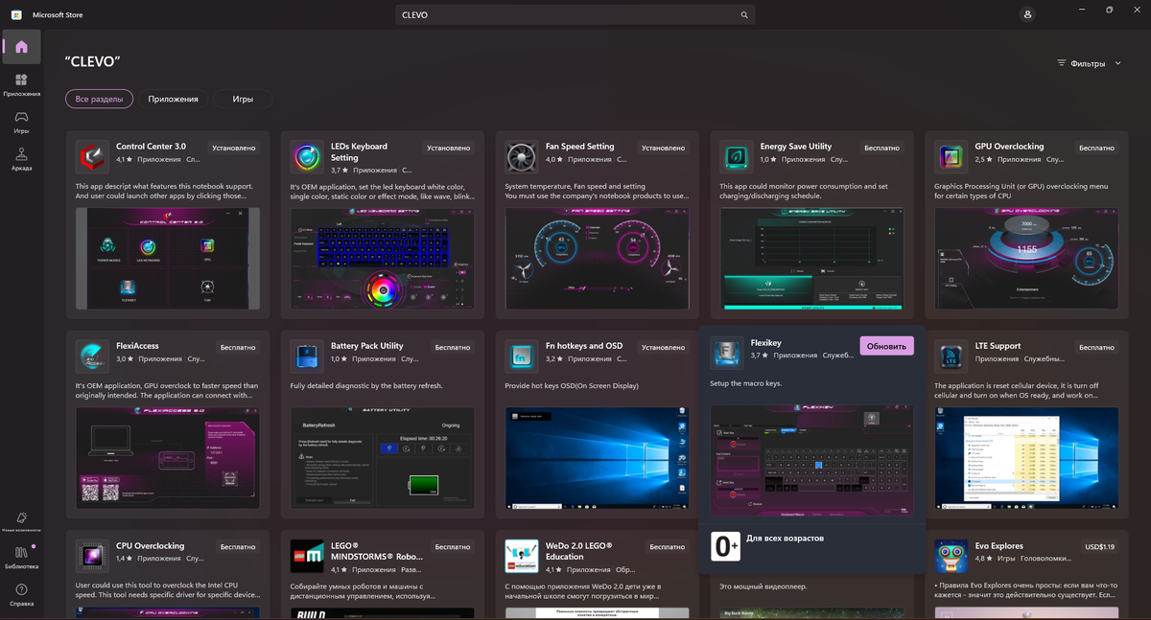Click Бесплатно badge on Battery Pack Utility
Image resolution: width=1151 pixels, height=620 pixels.
click(x=452, y=348)
